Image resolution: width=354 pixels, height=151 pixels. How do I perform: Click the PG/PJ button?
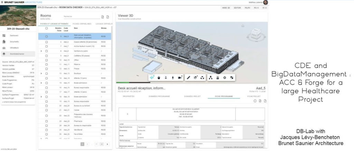[x=248, y=8]
